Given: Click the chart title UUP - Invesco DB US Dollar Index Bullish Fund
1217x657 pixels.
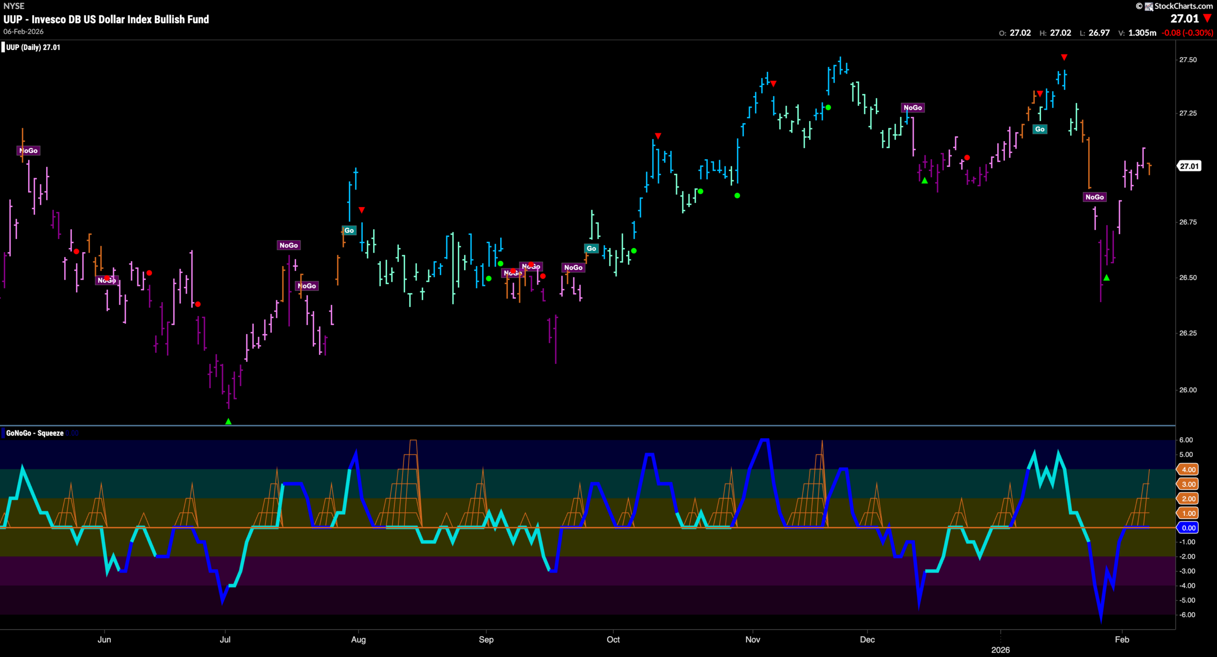Looking at the screenshot, I should coord(106,19).
